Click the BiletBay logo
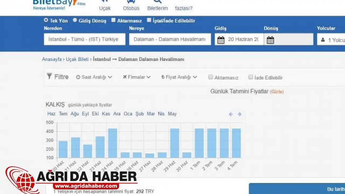 point(59,5)
